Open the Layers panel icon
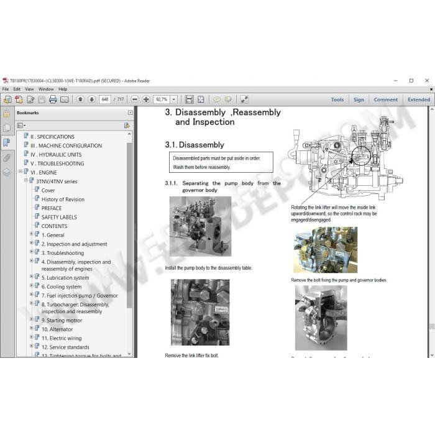The image size is (435, 435). click(x=7, y=173)
